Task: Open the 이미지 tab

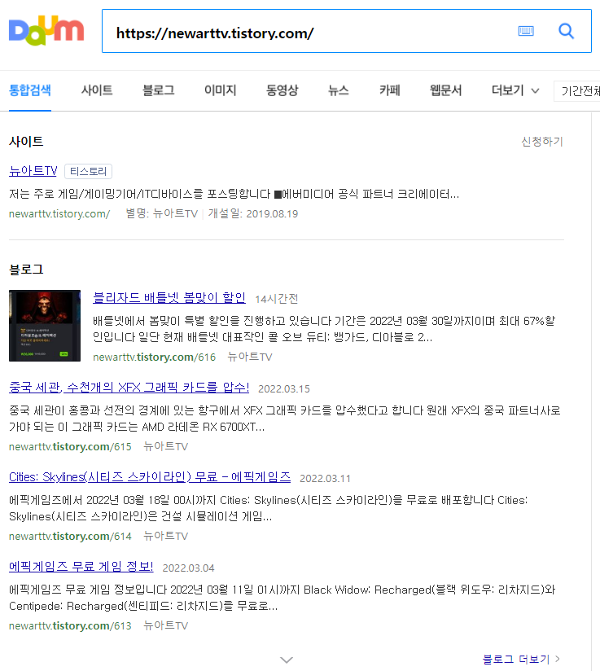Action: click(x=221, y=90)
